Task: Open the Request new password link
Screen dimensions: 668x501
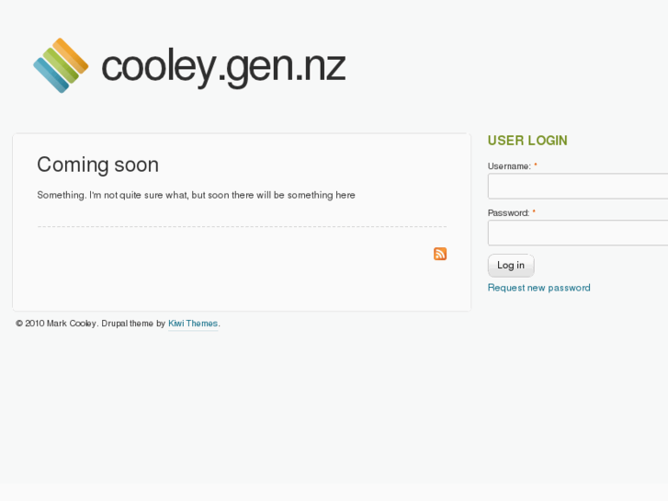Action: tap(538, 288)
